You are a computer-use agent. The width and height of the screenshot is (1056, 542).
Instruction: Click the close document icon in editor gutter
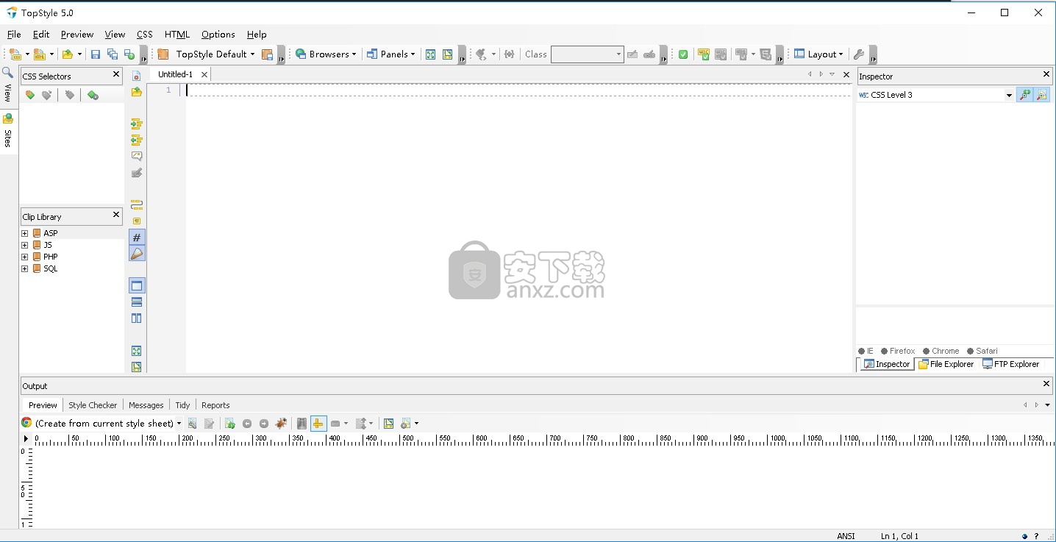point(136,76)
